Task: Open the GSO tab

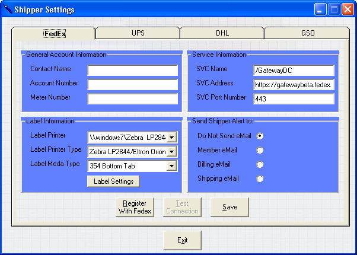Action: (308, 33)
